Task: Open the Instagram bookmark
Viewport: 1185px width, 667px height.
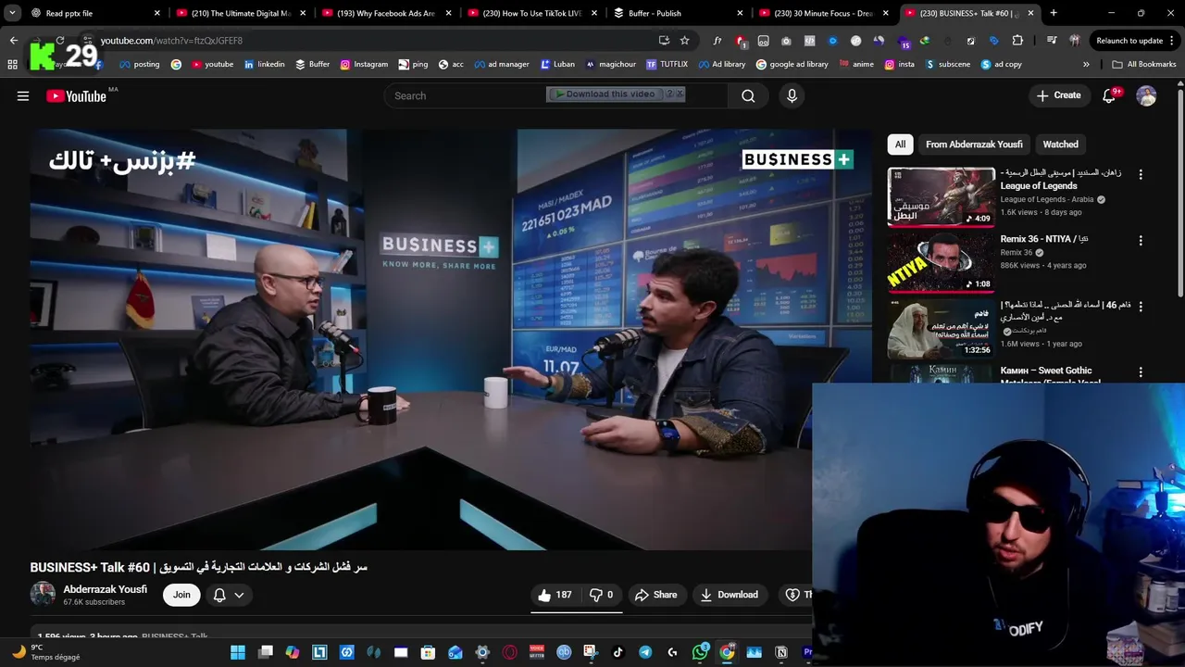Action: click(364, 64)
